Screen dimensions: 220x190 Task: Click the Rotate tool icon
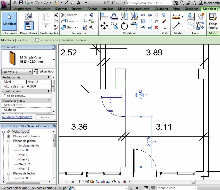tap(124, 25)
